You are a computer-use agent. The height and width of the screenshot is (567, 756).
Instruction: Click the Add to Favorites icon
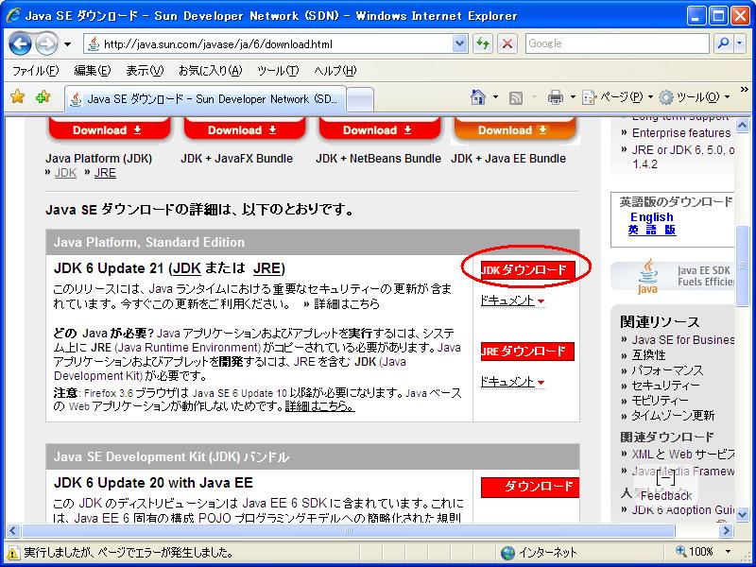(43, 97)
